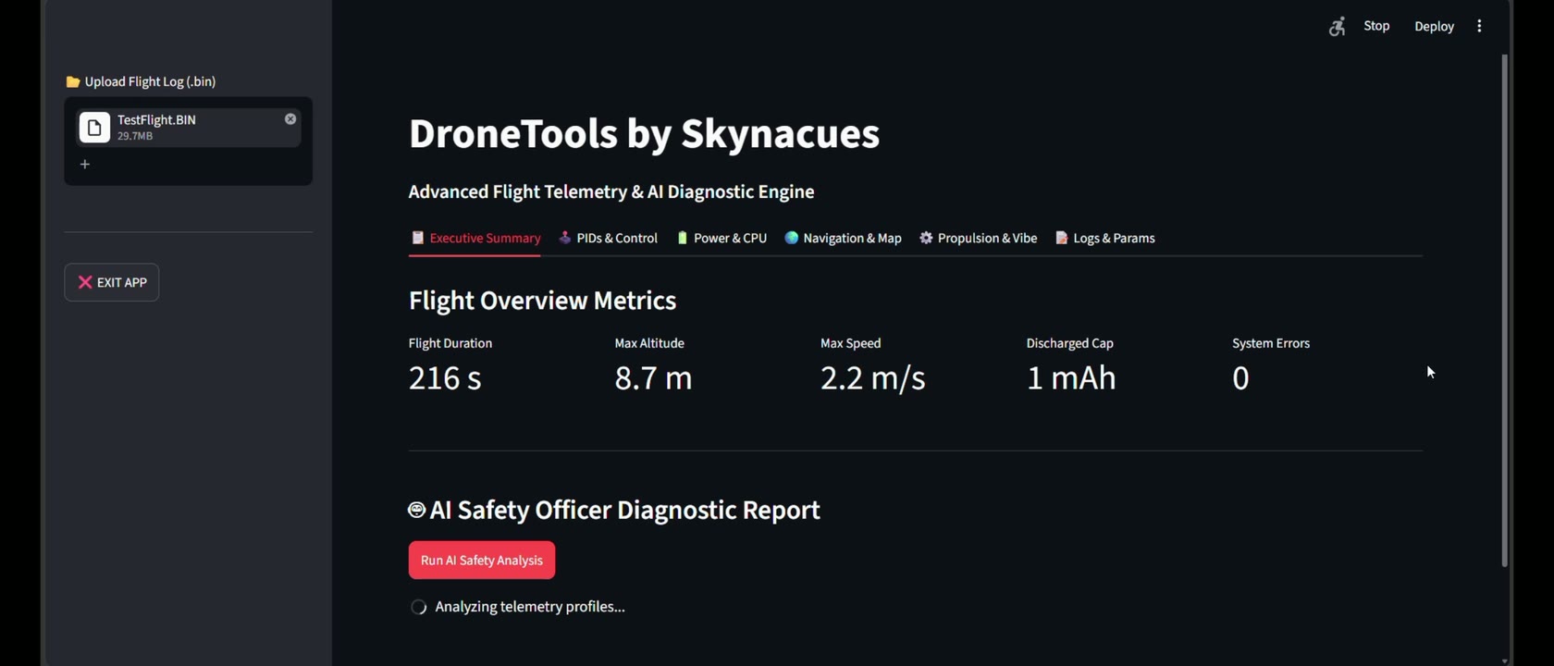Screen dimensions: 1554x666
Task: Select the Navigation & Map tab
Action: (x=843, y=238)
